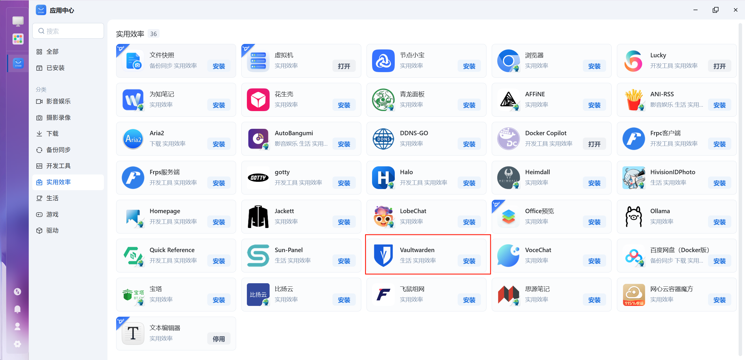Click the notification bell in left dock
Image resolution: width=745 pixels, height=360 pixels.
click(x=17, y=309)
